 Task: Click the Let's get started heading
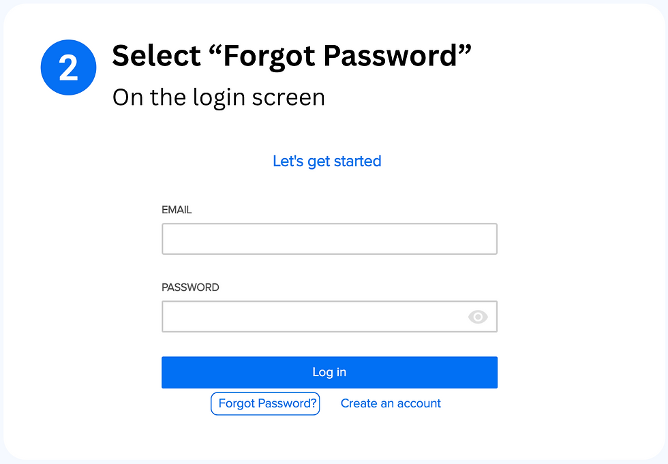pos(327,161)
